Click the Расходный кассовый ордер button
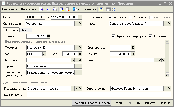This screenshot has width=174, height=107. click(x=91, y=103)
